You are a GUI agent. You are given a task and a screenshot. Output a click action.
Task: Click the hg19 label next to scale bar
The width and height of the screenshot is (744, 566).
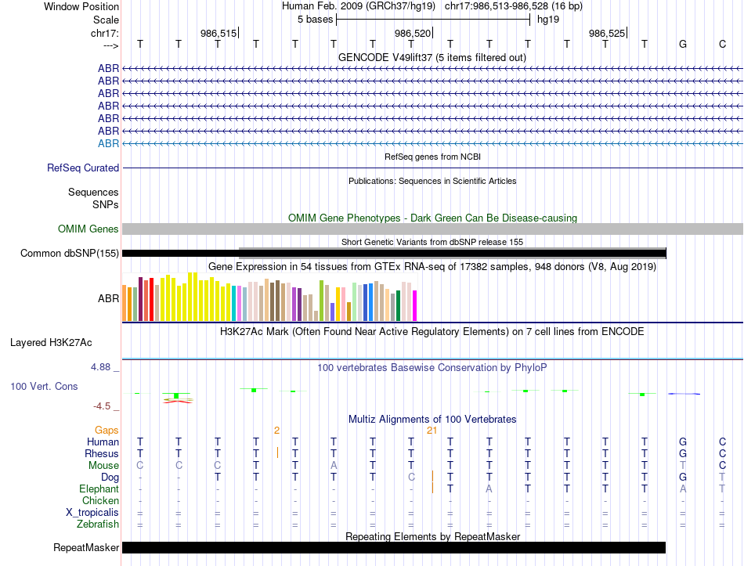(548, 20)
